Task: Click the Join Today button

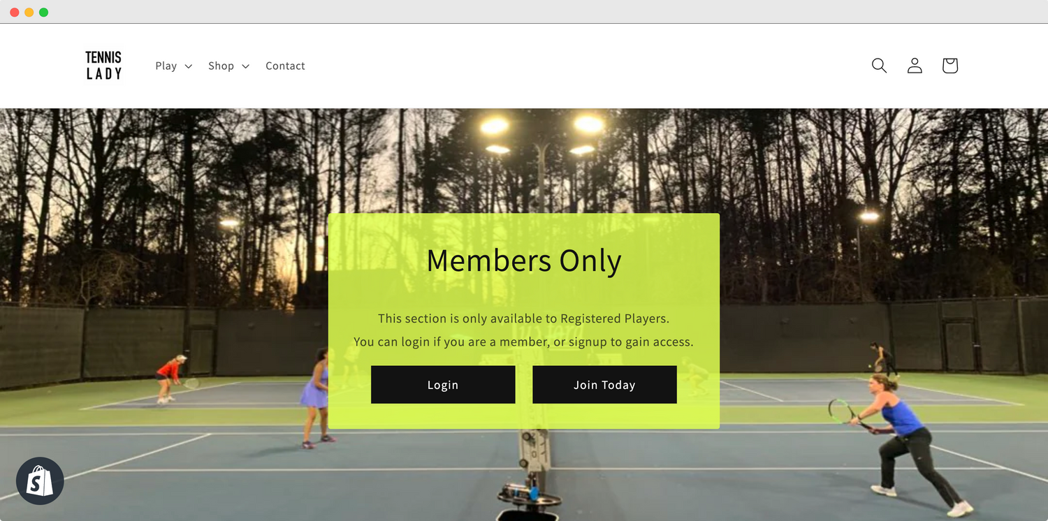Action: (604, 385)
